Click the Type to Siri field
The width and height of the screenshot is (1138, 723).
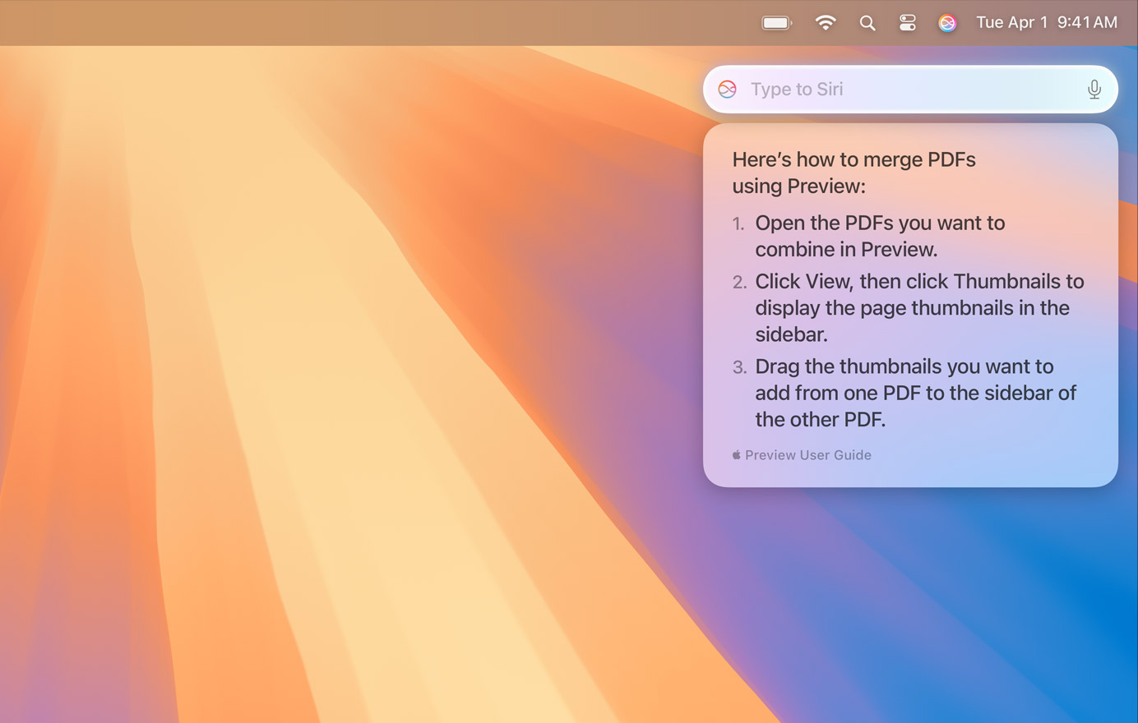point(910,89)
